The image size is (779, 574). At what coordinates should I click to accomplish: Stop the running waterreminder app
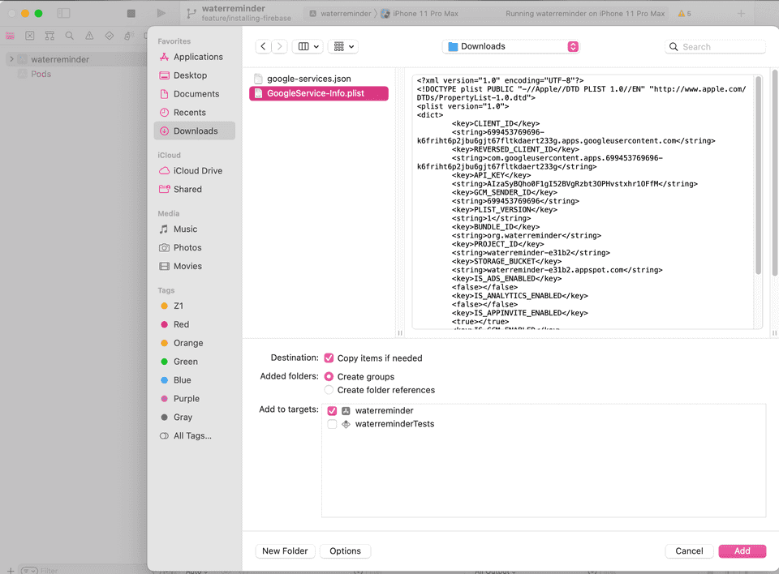(x=131, y=12)
